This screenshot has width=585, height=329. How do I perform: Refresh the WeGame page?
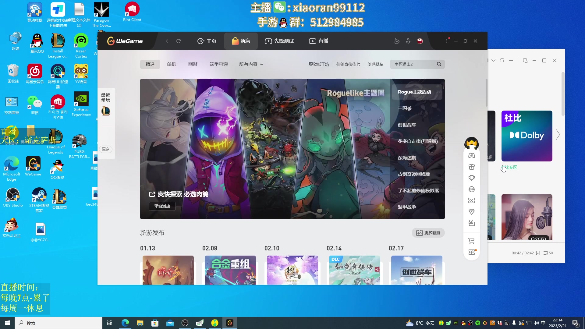(x=179, y=41)
